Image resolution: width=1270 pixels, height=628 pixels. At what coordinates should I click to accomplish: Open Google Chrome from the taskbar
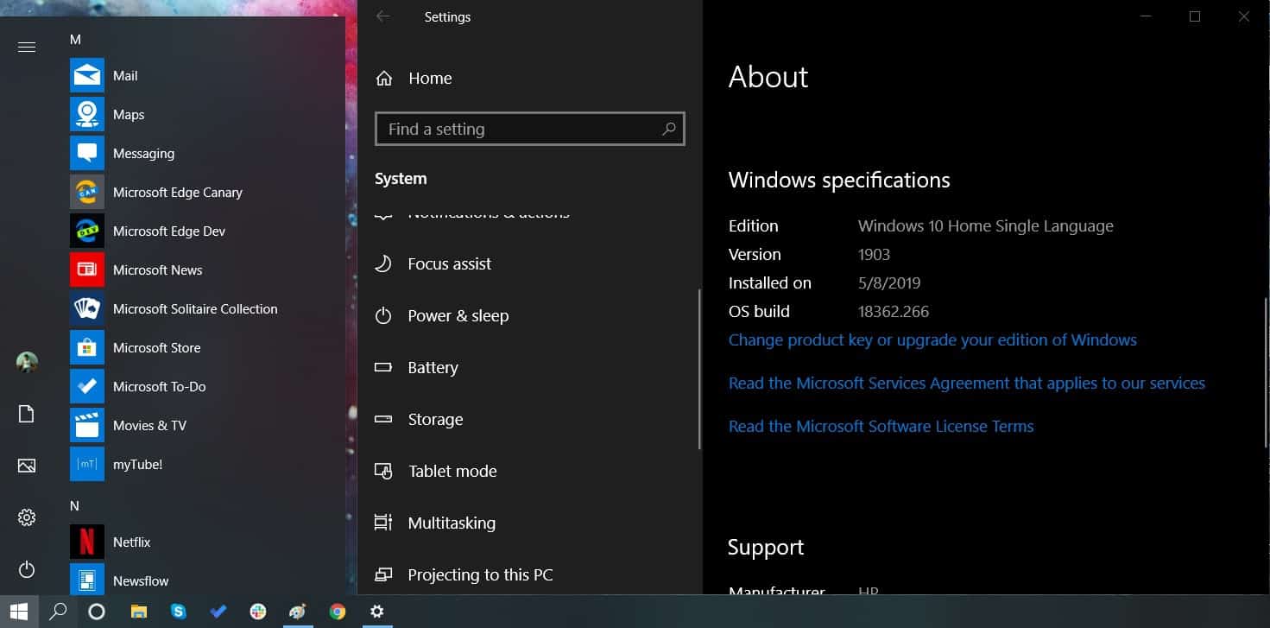[x=338, y=612]
